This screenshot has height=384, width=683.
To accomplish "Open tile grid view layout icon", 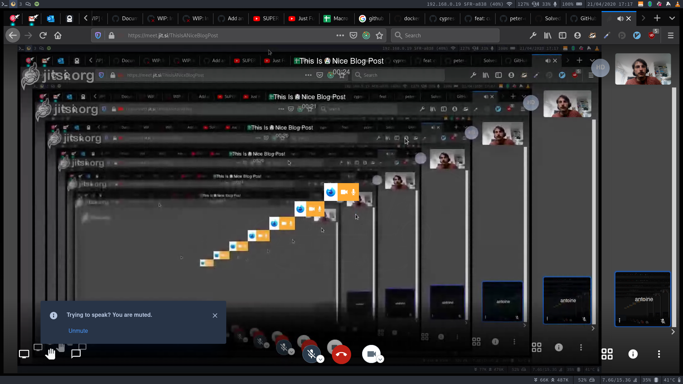I will point(607,354).
